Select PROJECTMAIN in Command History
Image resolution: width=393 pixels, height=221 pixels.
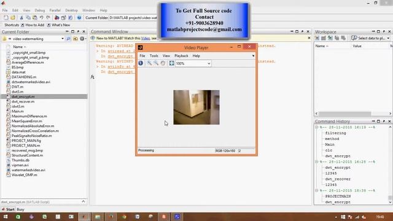(x=338, y=196)
